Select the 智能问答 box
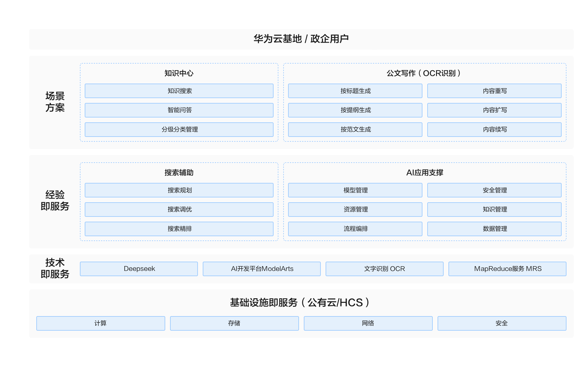581x367 pixels. pyautogui.click(x=179, y=110)
